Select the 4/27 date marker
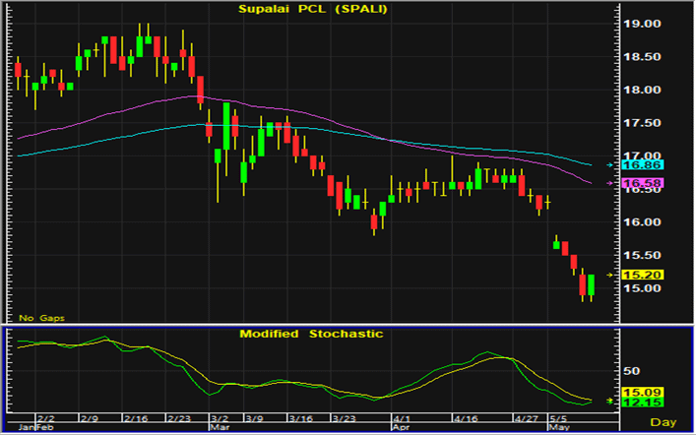696x435 pixels. point(526,418)
